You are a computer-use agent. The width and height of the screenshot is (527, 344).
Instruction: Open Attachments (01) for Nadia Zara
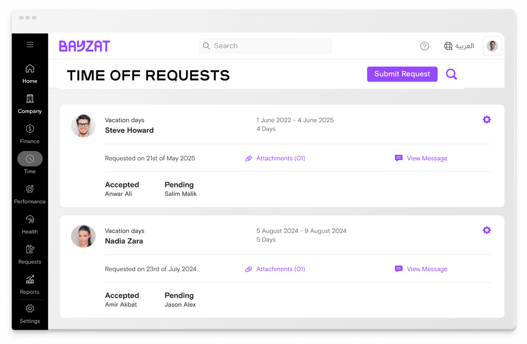[281, 269]
